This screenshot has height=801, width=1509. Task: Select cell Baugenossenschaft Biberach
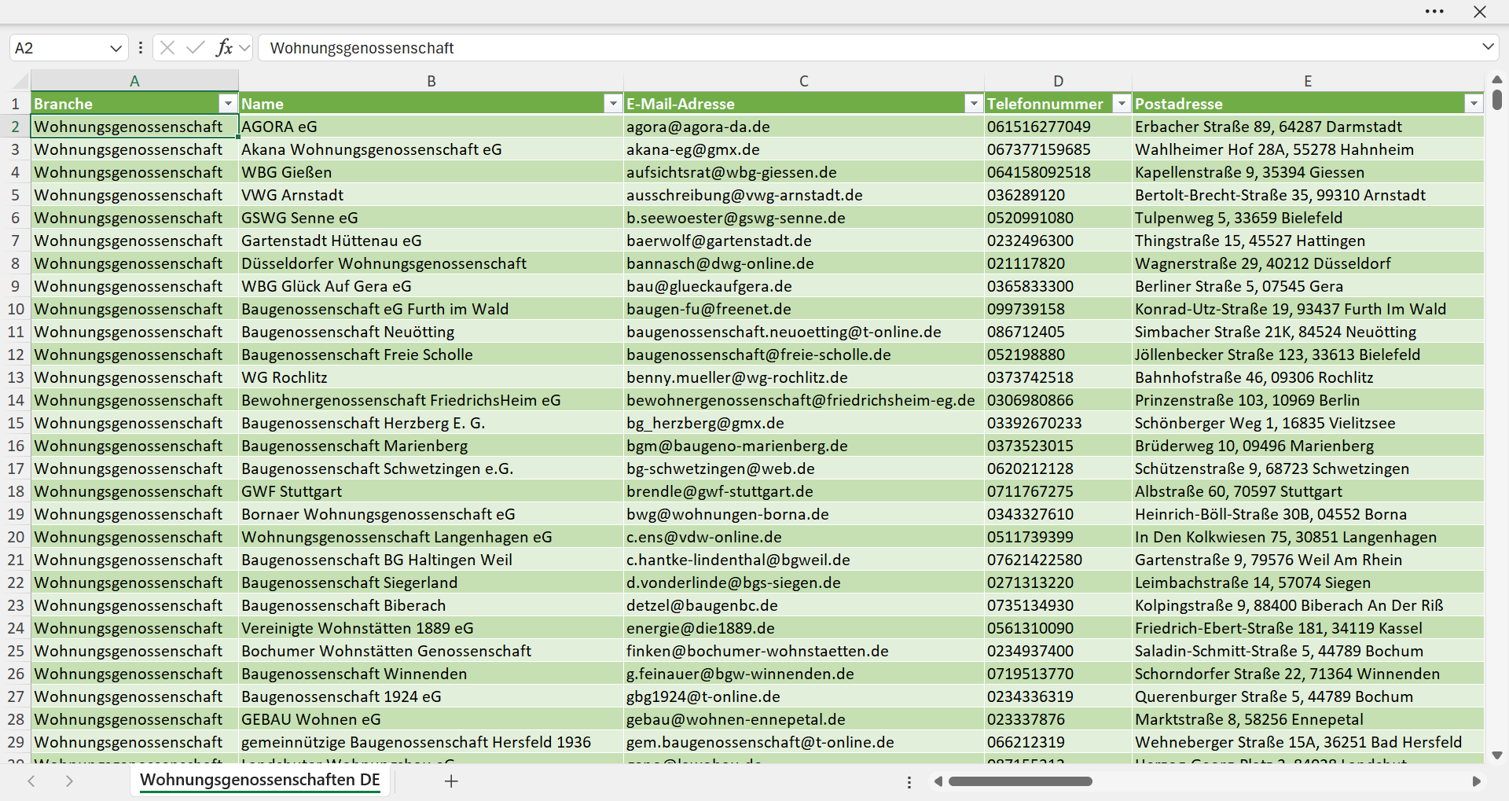coord(431,605)
